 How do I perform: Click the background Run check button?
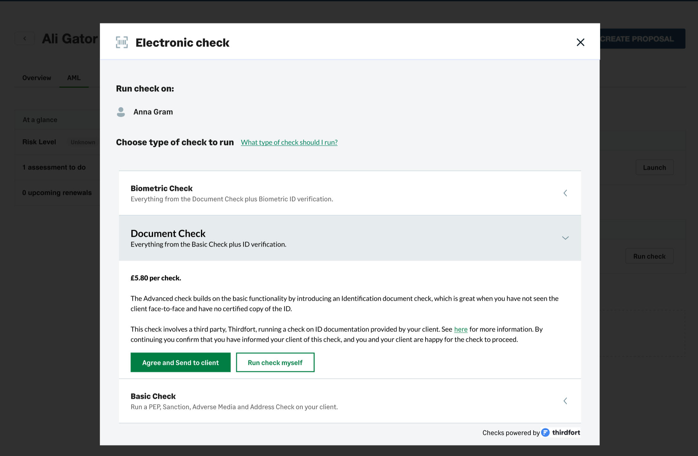(x=649, y=256)
